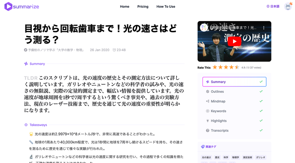Open the How To Use page
The height and width of the screenshot is (163, 295).
(x=166, y=7)
